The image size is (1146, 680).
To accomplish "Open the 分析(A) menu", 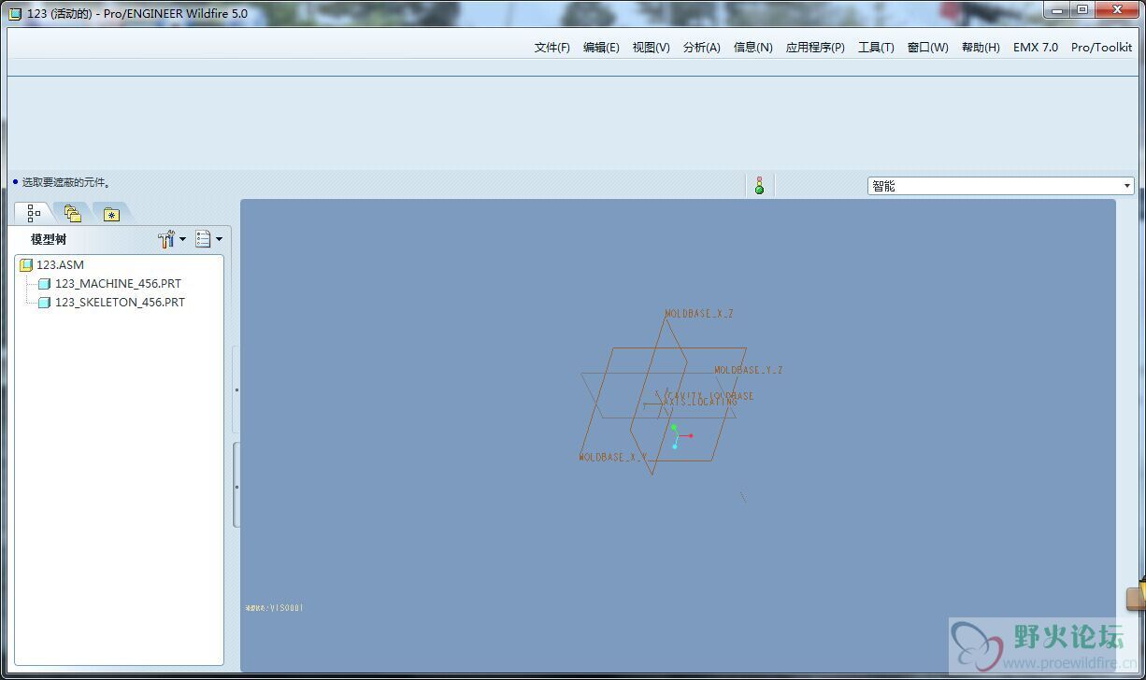I will [x=701, y=48].
